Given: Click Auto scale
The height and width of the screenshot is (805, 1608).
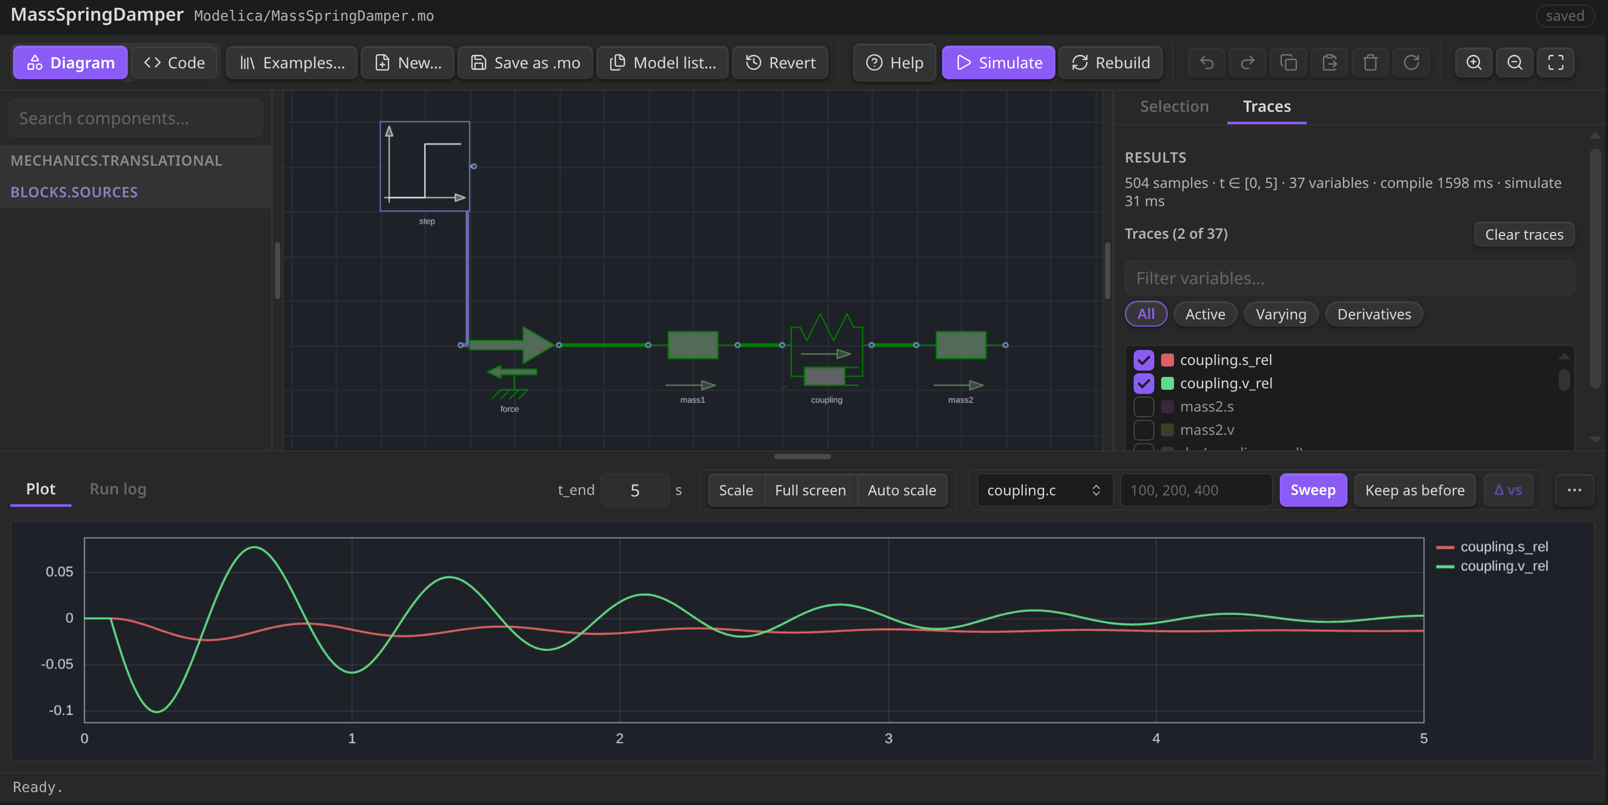Looking at the screenshot, I should [x=902, y=490].
